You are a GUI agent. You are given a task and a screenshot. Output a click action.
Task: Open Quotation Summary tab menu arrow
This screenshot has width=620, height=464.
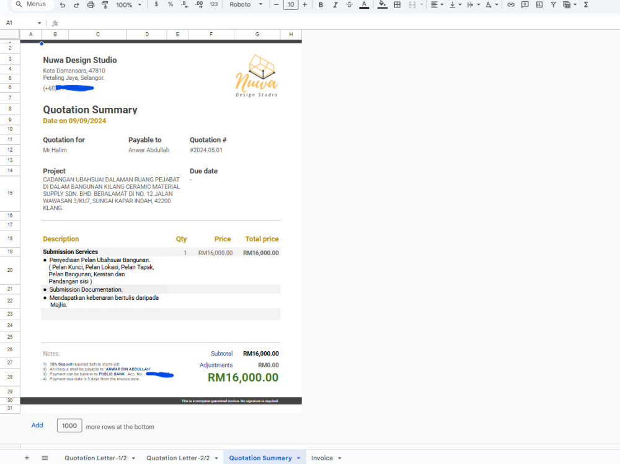(x=299, y=458)
